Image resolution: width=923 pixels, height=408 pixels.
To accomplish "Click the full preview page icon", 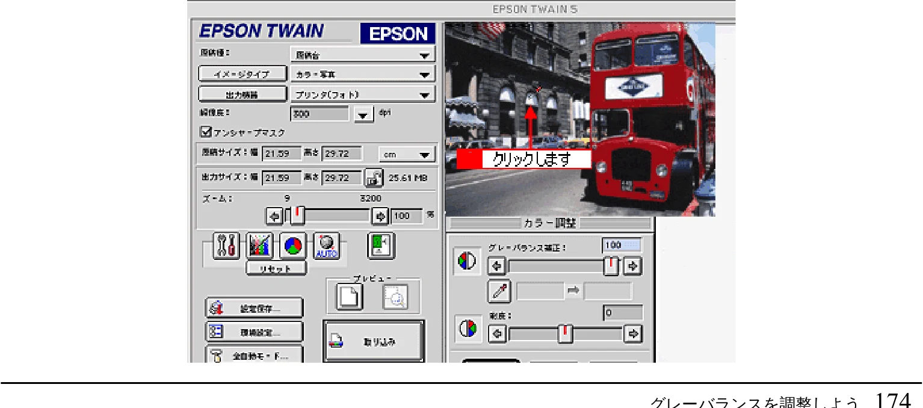I will coord(350,297).
